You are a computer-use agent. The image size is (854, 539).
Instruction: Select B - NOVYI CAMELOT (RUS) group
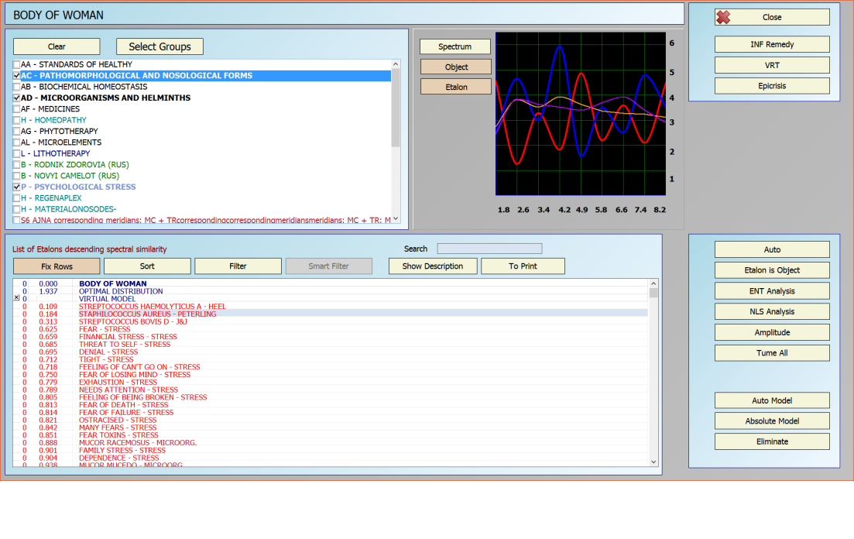point(202,176)
